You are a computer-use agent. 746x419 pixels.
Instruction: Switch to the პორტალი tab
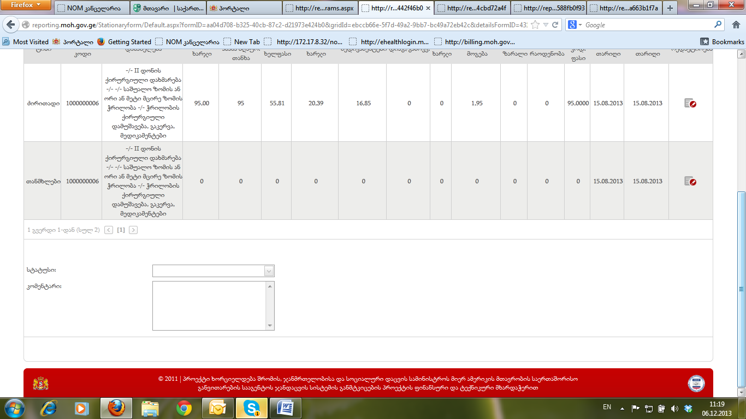(244, 8)
